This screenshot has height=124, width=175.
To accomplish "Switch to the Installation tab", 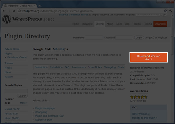I will (56, 67).
